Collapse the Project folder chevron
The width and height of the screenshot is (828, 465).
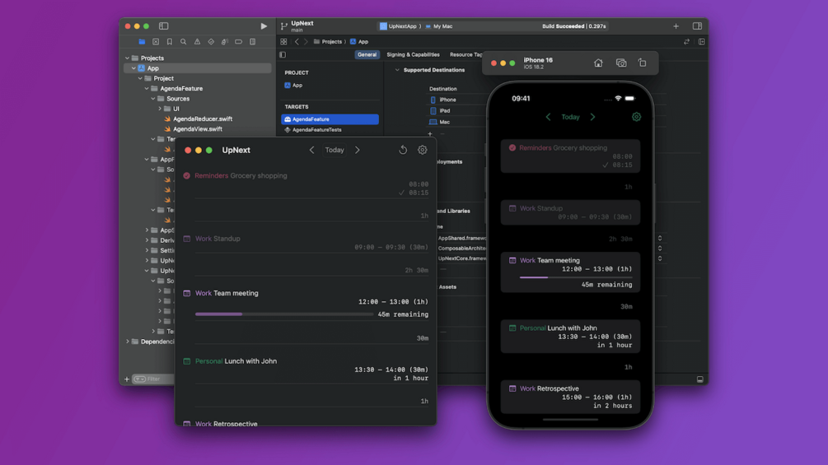(x=140, y=78)
